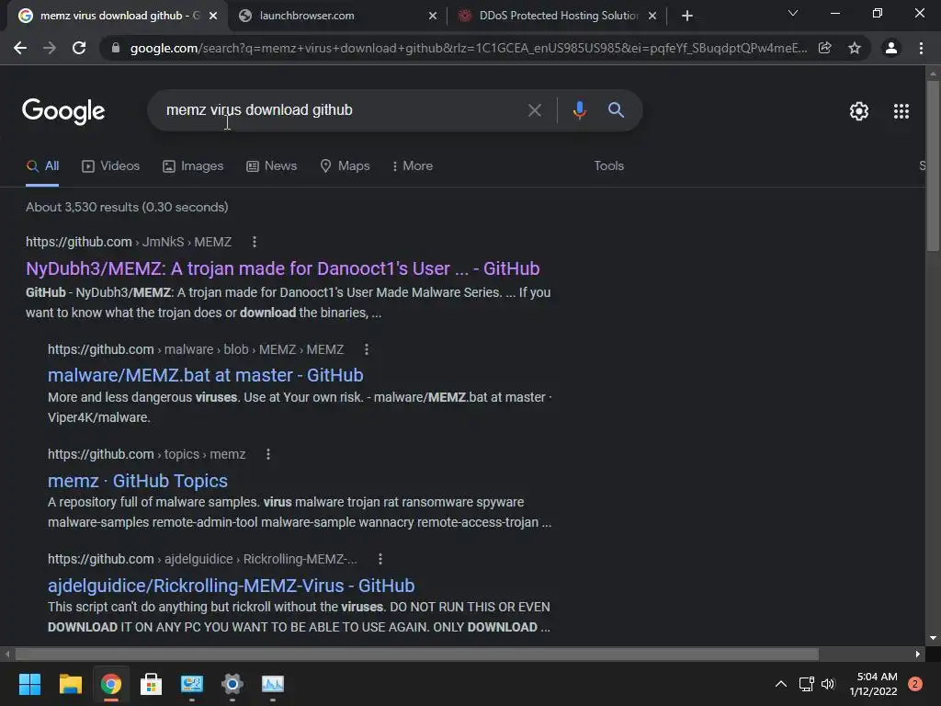The height and width of the screenshot is (706, 941).
Task: Click Chrome icon in taskbar
Action: point(111,684)
